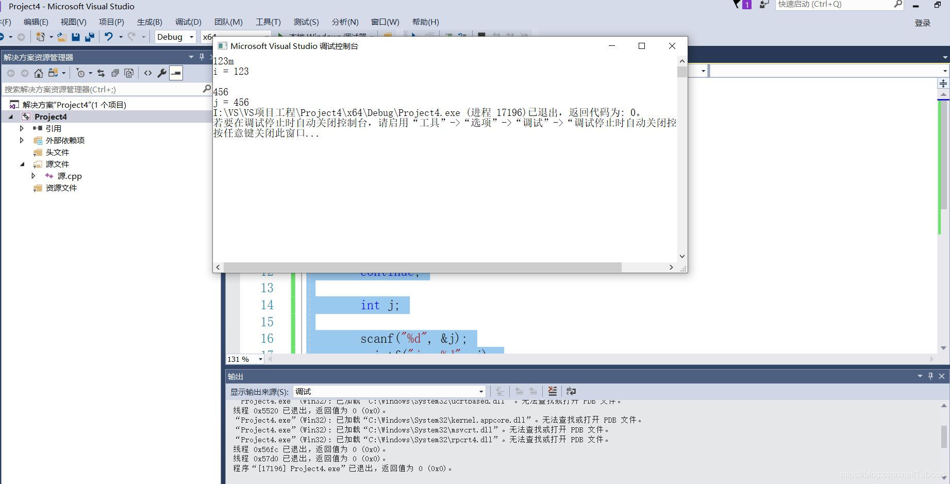Screen dimensions: 950x484
Task: Click the Go to Previous Message icon
Action: pos(519,391)
